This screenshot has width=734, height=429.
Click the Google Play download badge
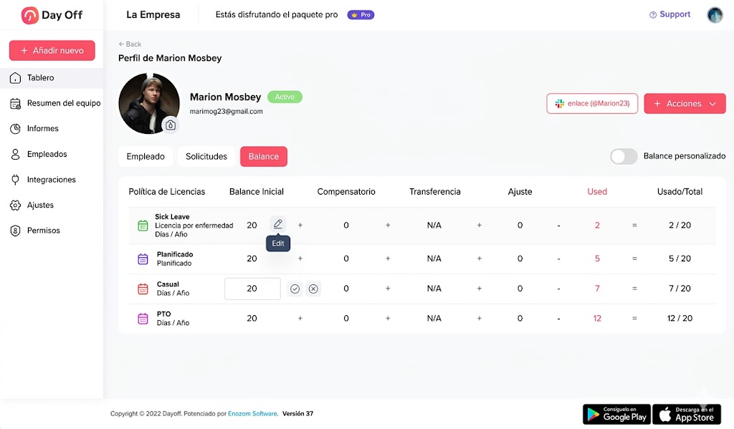pyautogui.click(x=616, y=414)
